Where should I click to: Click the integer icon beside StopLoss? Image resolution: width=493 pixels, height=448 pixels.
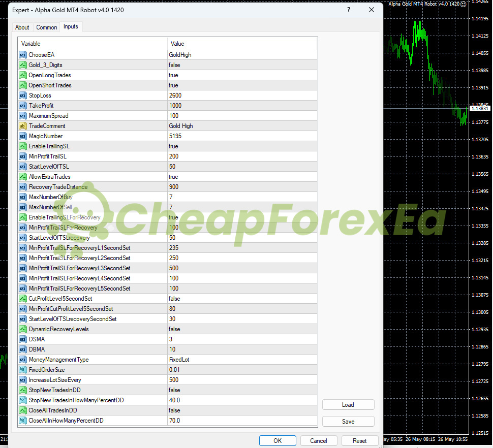23,95
